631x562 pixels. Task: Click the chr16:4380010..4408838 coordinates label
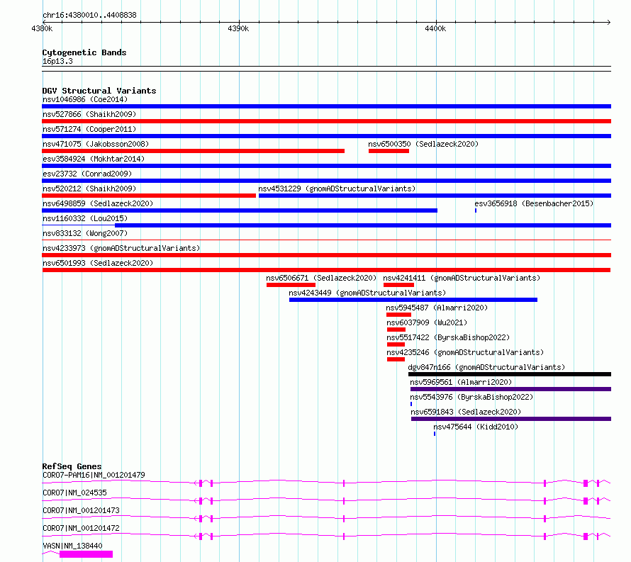pyautogui.click(x=89, y=15)
